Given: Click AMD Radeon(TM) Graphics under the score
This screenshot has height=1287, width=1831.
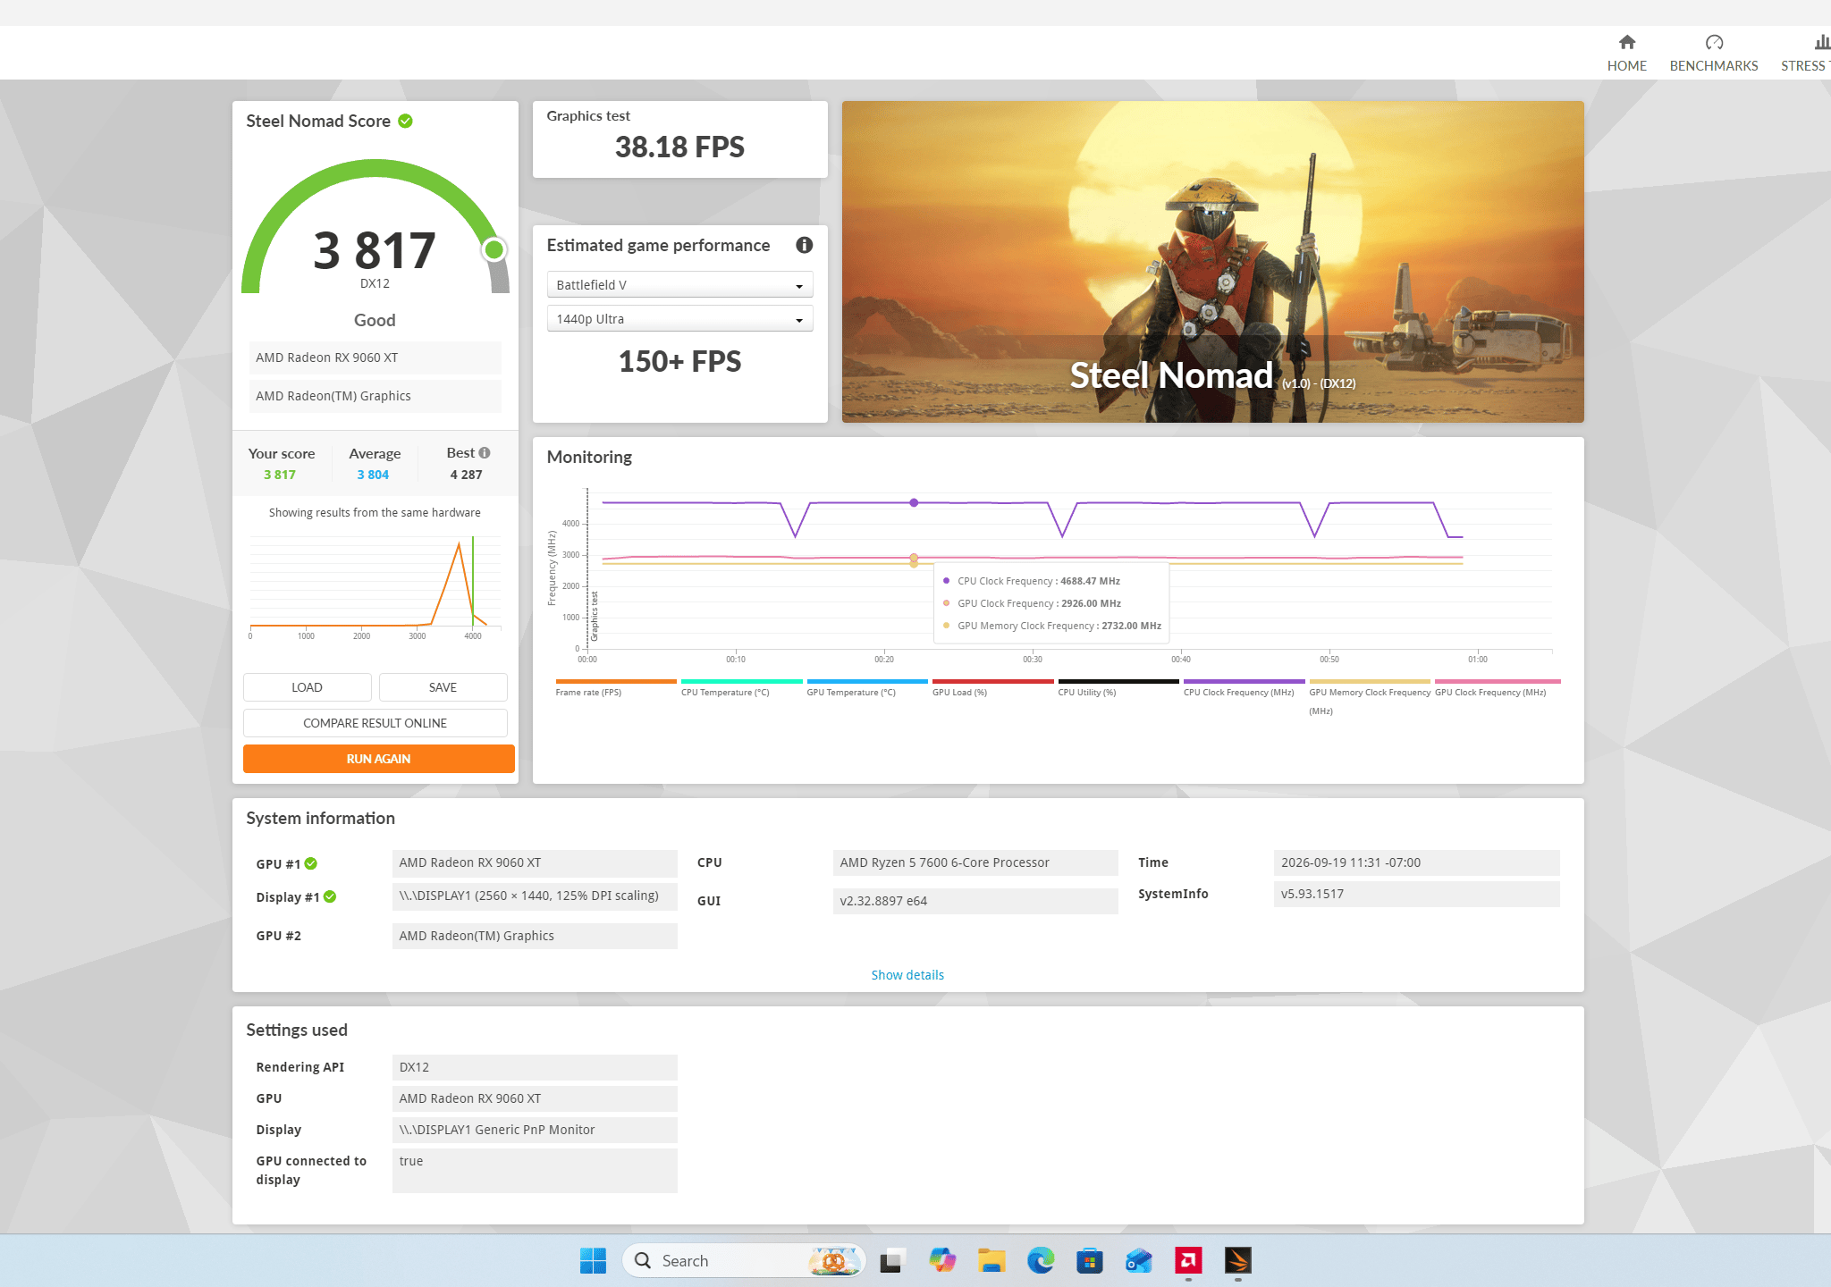Looking at the screenshot, I should (375, 396).
